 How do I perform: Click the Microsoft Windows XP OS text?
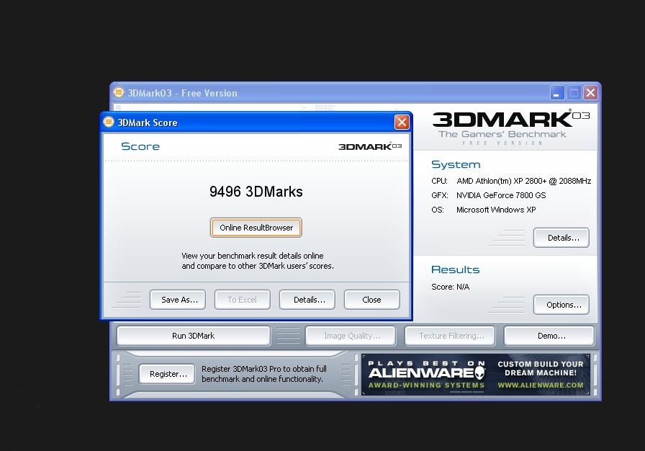[496, 210]
